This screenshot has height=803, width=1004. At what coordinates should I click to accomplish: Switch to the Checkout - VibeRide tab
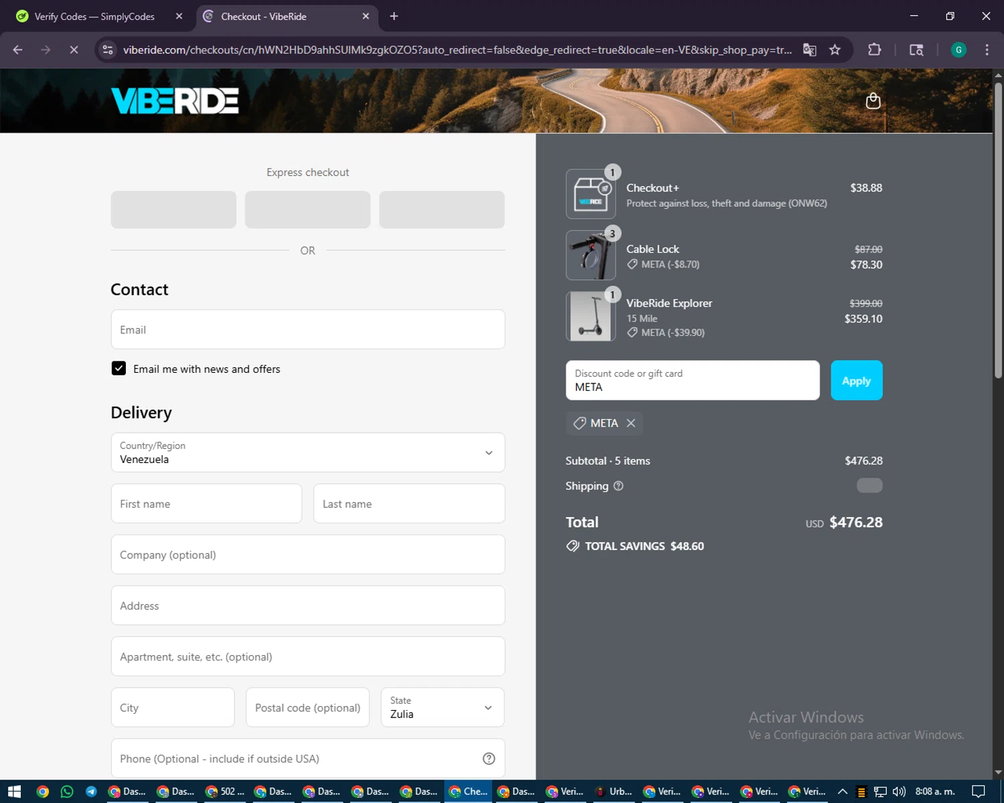286,16
